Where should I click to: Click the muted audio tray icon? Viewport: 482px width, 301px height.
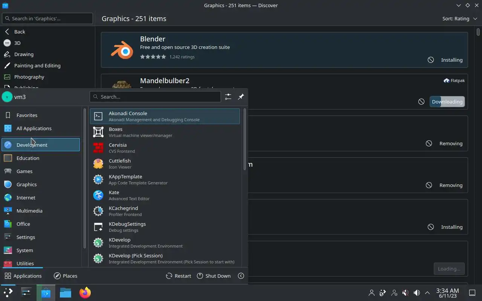[405, 292]
